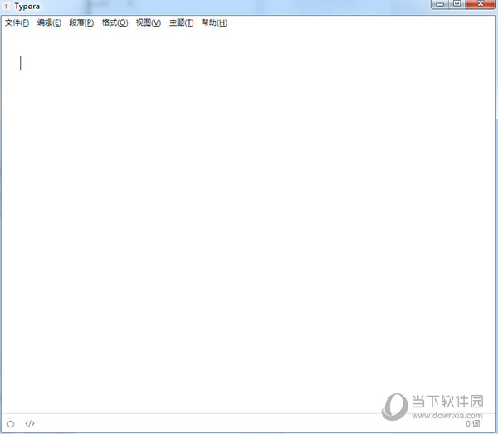
Task: Maximize the Typora window
Action: 457,4
